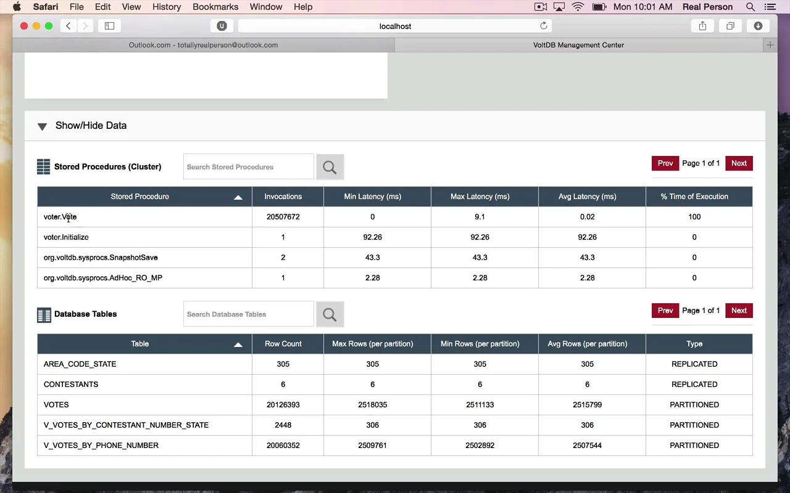Sort by Stored Procedure column arrow

238,197
